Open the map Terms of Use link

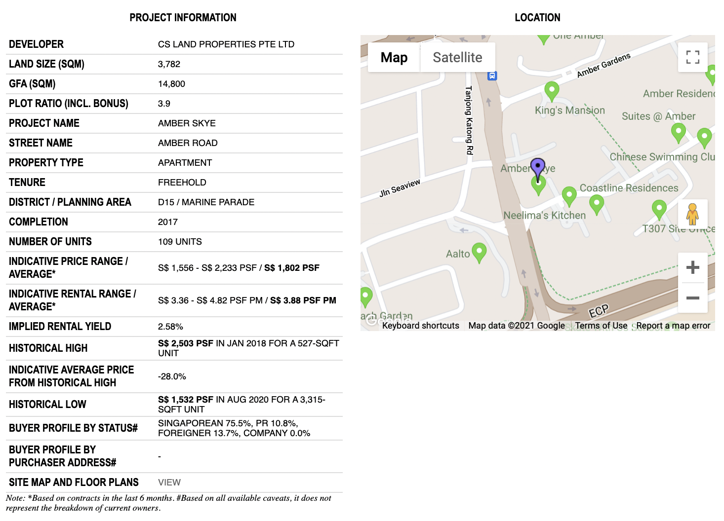pos(601,326)
